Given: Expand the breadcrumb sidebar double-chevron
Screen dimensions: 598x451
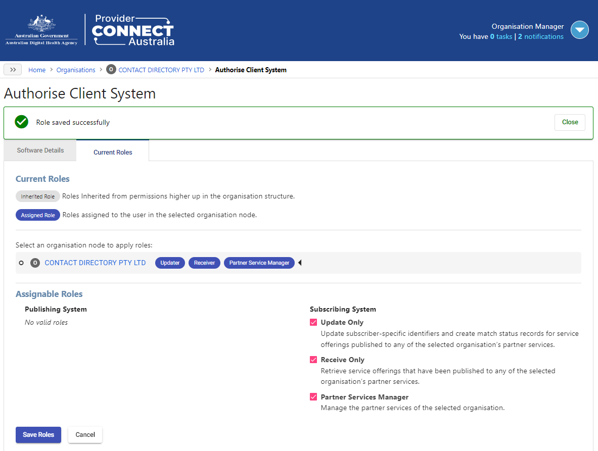Looking at the screenshot, I should point(13,69).
